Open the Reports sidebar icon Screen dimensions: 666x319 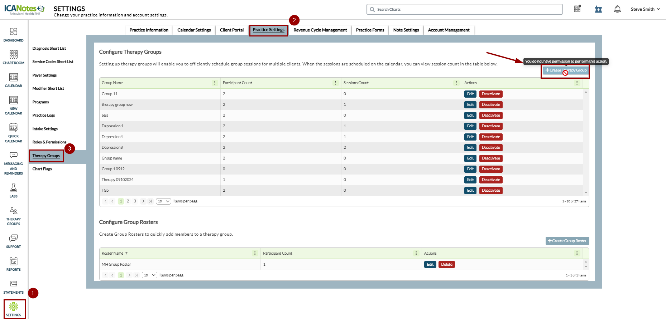(14, 264)
